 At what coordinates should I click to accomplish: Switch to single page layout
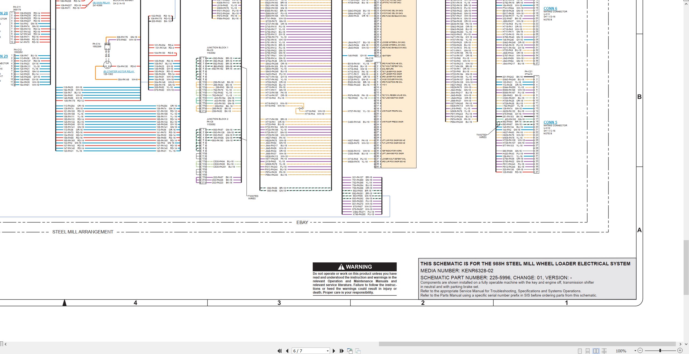tap(580, 351)
